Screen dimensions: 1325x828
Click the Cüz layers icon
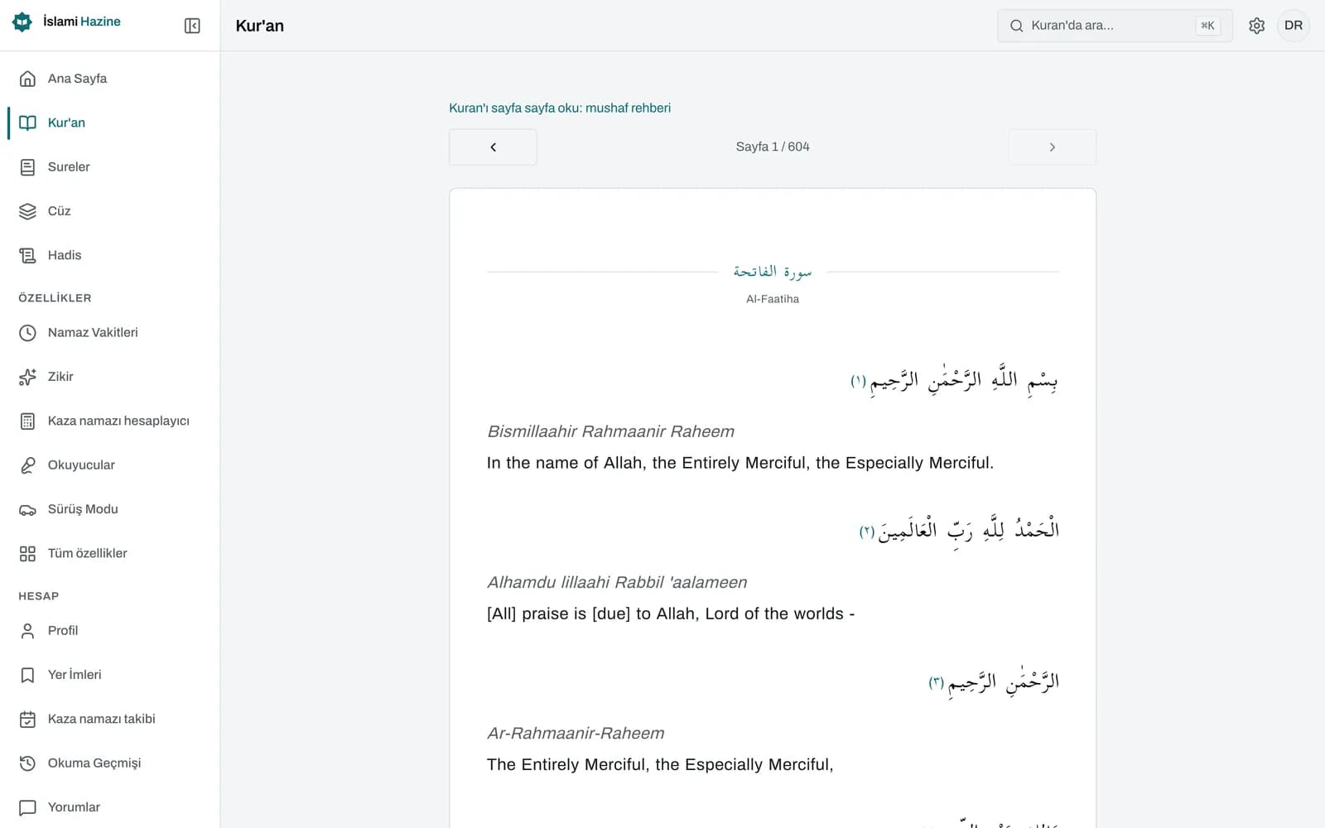point(27,211)
